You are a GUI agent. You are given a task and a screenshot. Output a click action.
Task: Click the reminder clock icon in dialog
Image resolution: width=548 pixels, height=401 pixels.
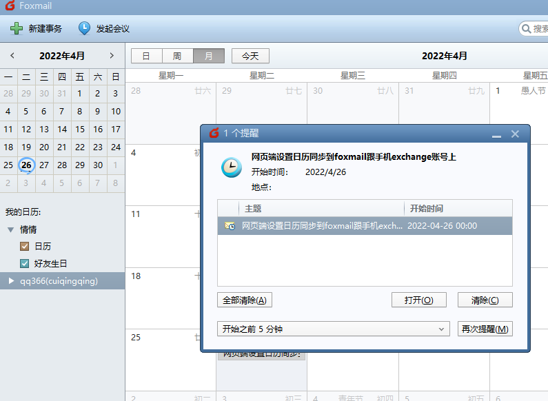coord(231,167)
